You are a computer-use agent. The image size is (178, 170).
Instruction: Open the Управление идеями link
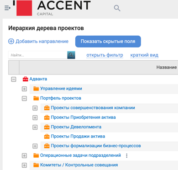point(61,89)
